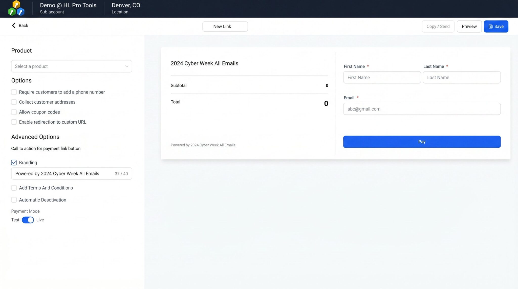The width and height of the screenshot is (518, 289).
Task: Click the dropdown chevron in product selector
Action: pyautogui.click(x=127, y=66)
